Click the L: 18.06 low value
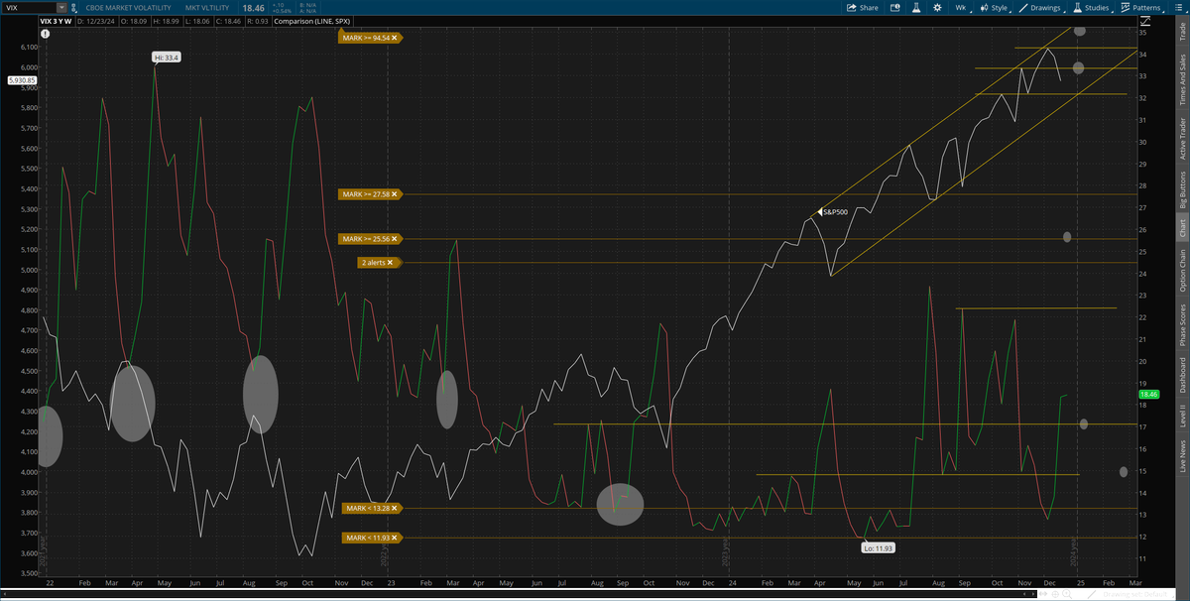 coord(197,22)
